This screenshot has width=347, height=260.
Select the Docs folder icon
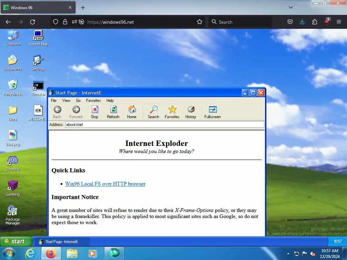click(13, 113)
